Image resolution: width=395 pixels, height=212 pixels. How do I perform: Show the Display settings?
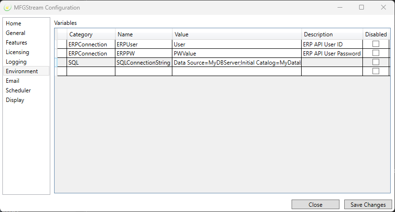pos(15,100)
